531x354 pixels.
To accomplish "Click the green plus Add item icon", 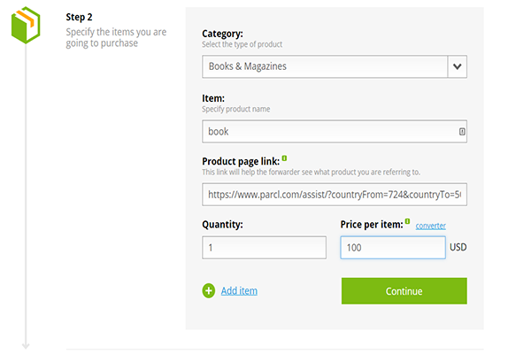I will (x=209, y=290).
